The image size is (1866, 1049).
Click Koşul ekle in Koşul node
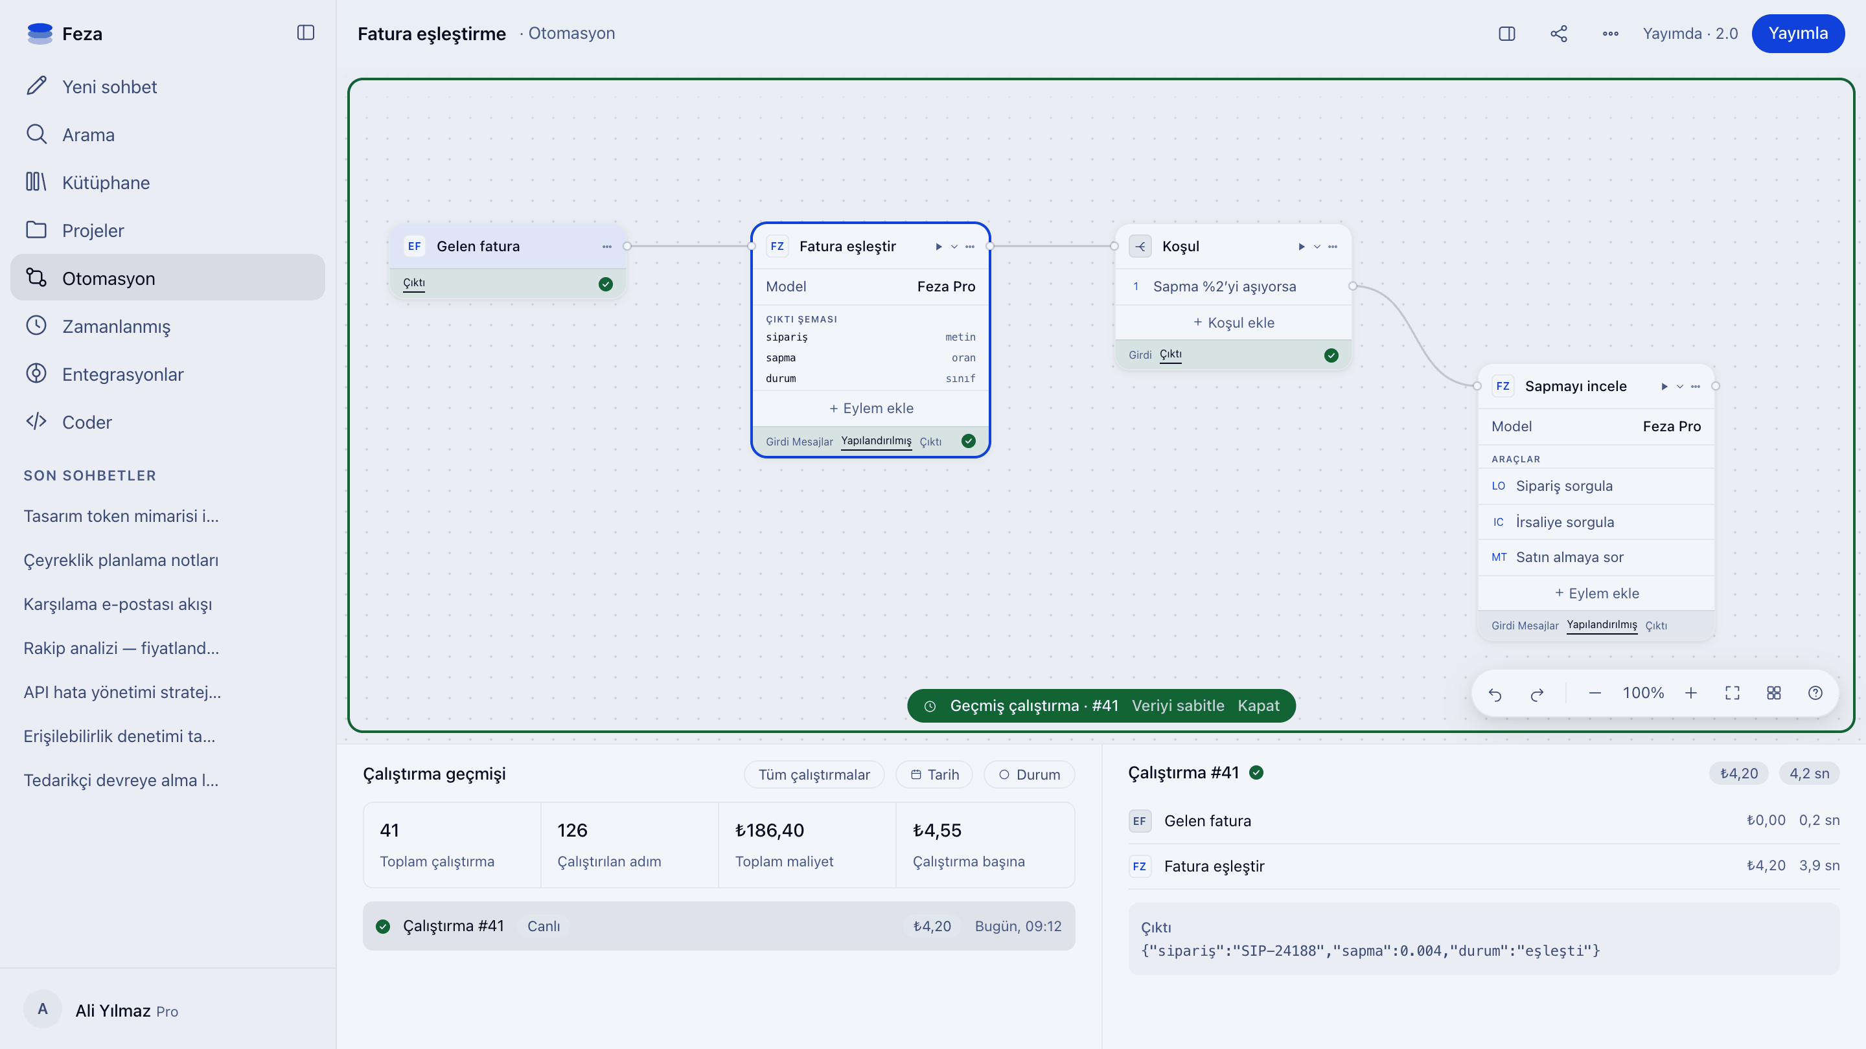point(1234,323)
